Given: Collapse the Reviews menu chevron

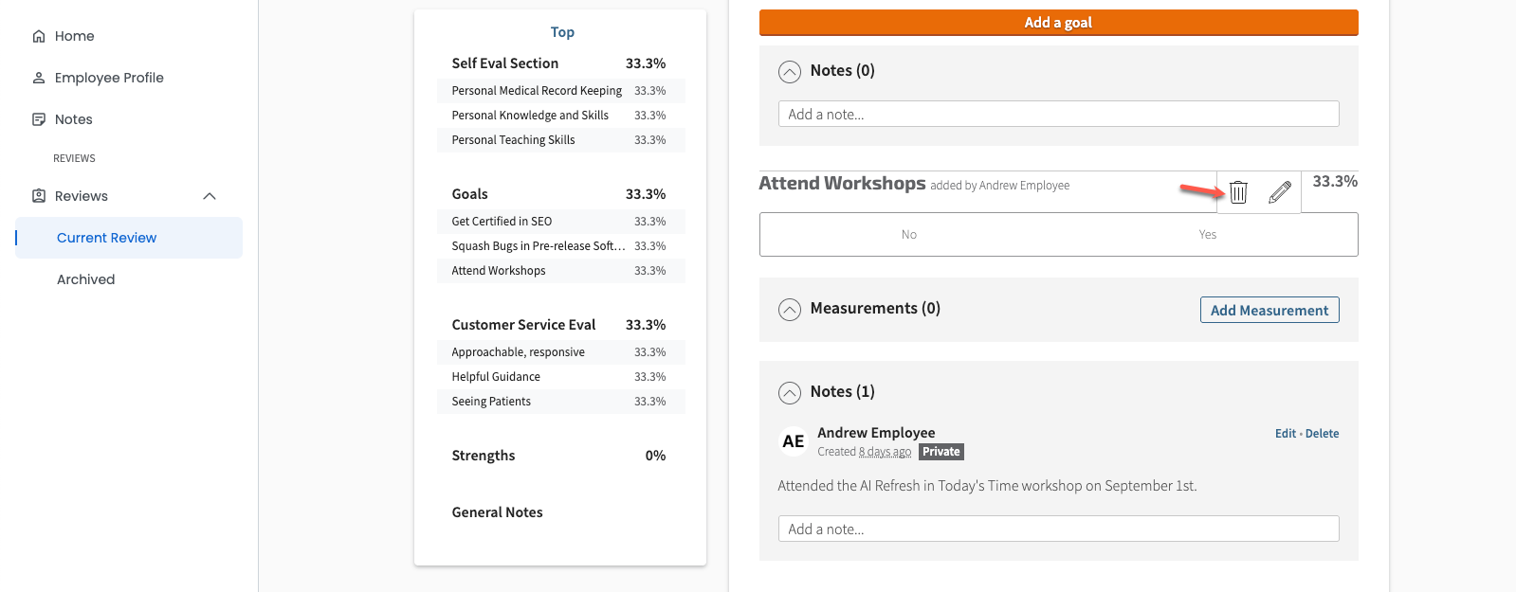Looking at the screenshot, I should pyautogui.click(x=210, y=196).
